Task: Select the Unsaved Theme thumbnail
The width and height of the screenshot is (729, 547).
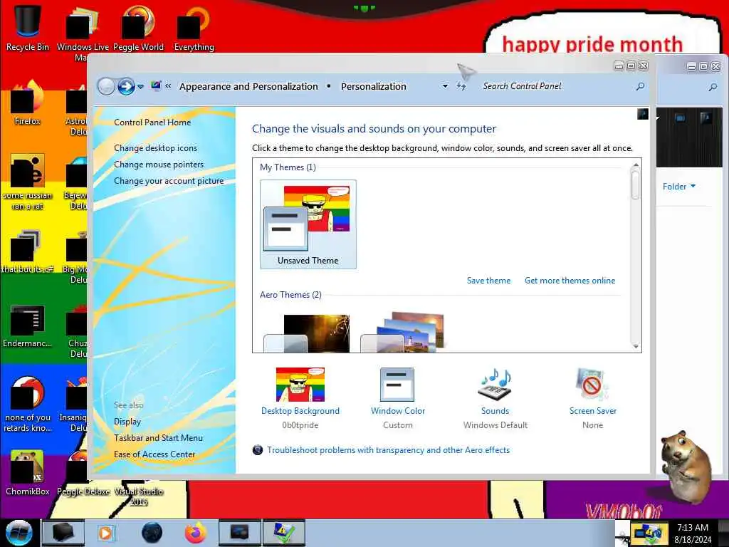Action: [308, 224]
